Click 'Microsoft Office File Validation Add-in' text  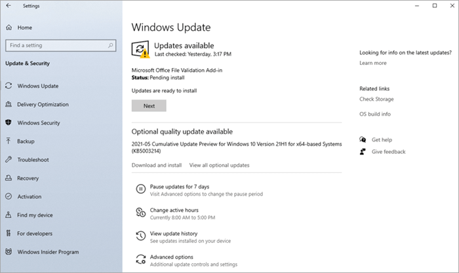[177, 70]
